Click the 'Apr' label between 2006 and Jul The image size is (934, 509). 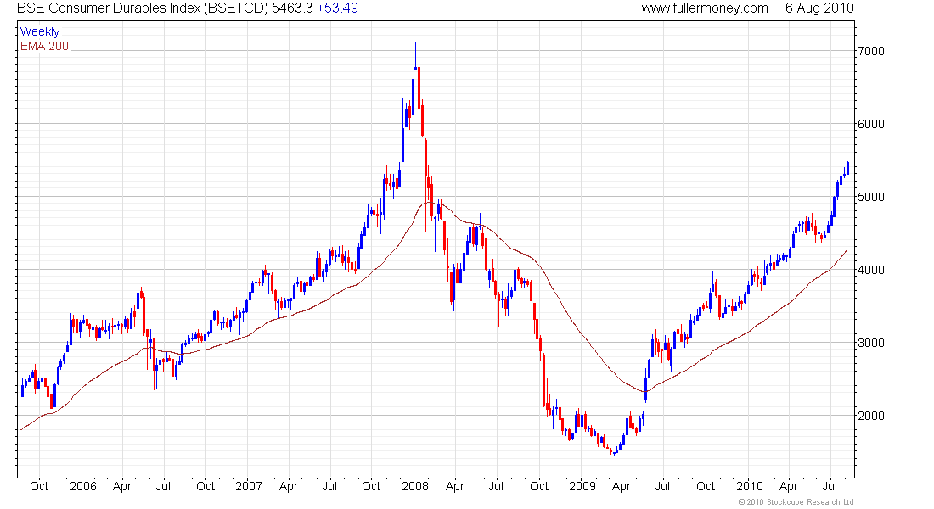[122, 486]
